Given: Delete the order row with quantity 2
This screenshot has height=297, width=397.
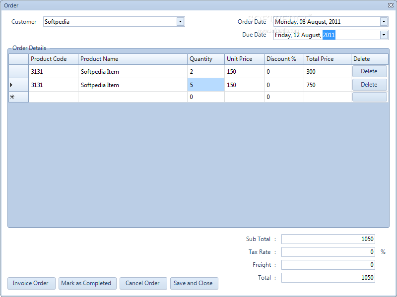Looking at the screenshot, I should [369, 71].
